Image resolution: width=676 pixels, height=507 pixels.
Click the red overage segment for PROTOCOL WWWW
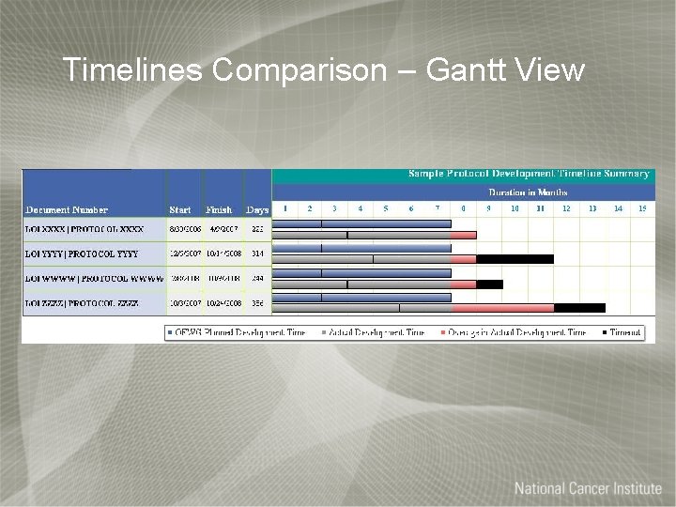coord(464,284)
